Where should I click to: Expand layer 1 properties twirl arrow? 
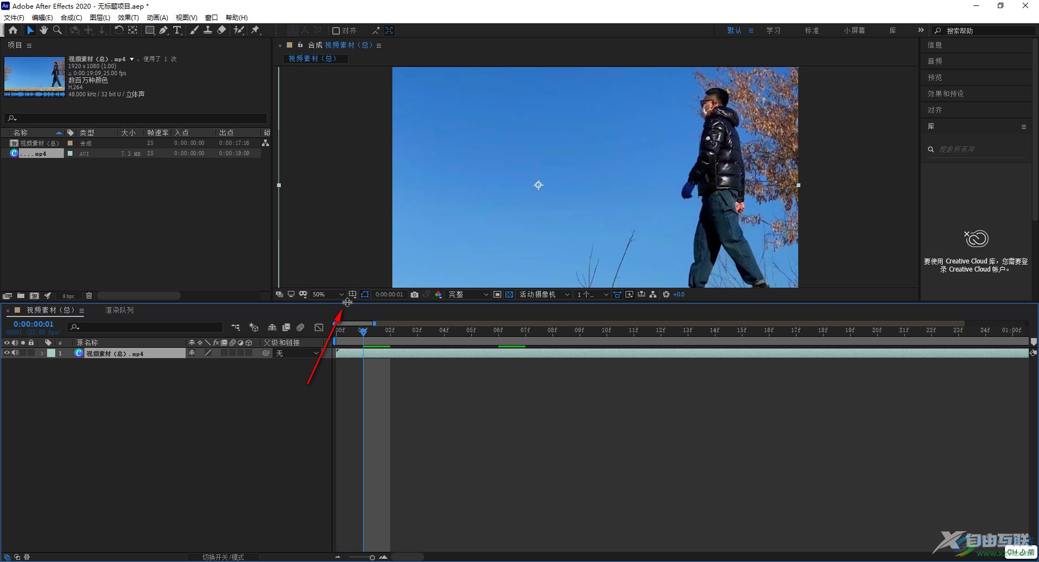coord(42,353)
